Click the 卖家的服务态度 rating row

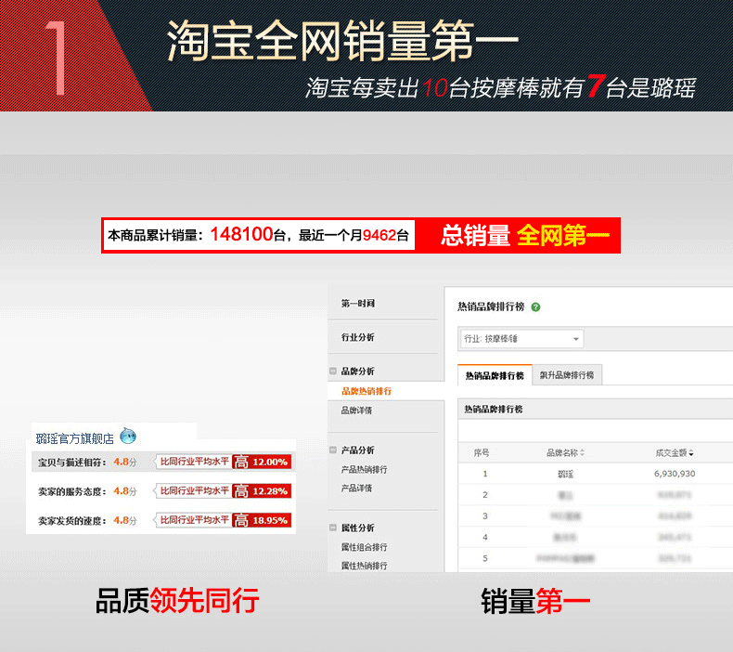[163, 491]
